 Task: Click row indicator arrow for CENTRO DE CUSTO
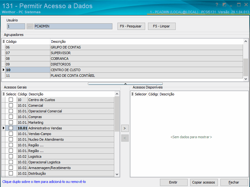pos(3,70)
